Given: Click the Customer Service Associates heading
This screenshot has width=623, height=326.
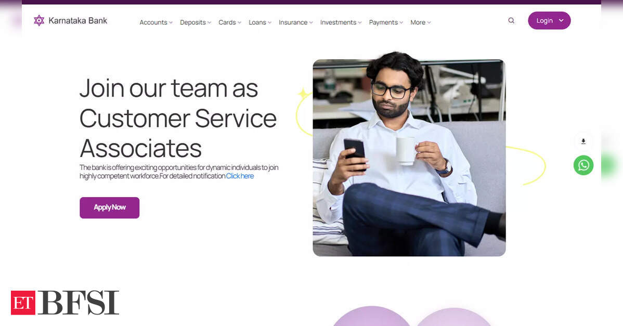Looking at the screenshot, I should [178, 119].
